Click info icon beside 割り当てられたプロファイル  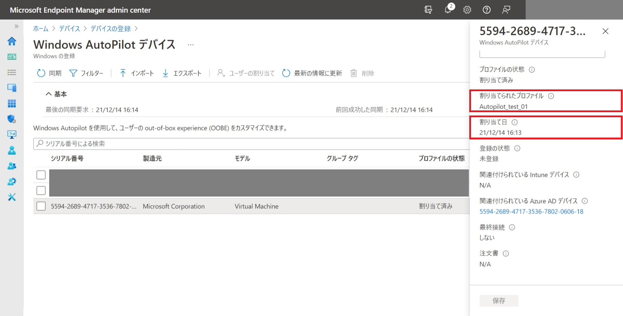click(551, 96)
